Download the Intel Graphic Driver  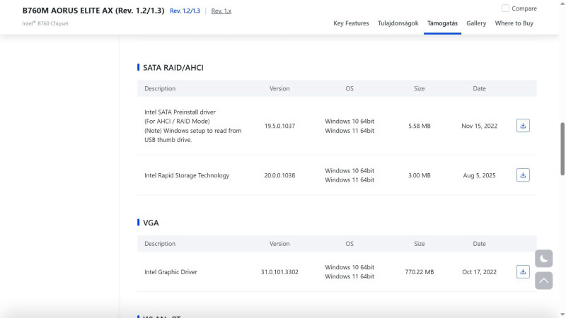(523, 271)
